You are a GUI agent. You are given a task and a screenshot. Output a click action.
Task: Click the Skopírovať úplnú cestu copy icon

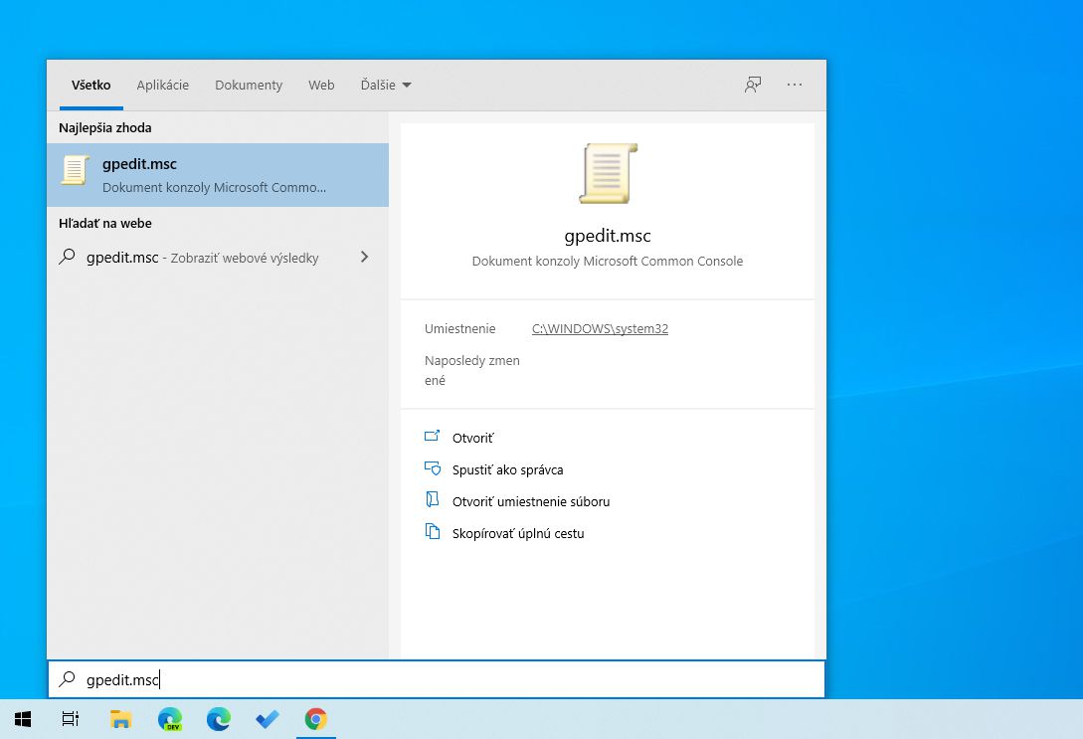[433, 532]
